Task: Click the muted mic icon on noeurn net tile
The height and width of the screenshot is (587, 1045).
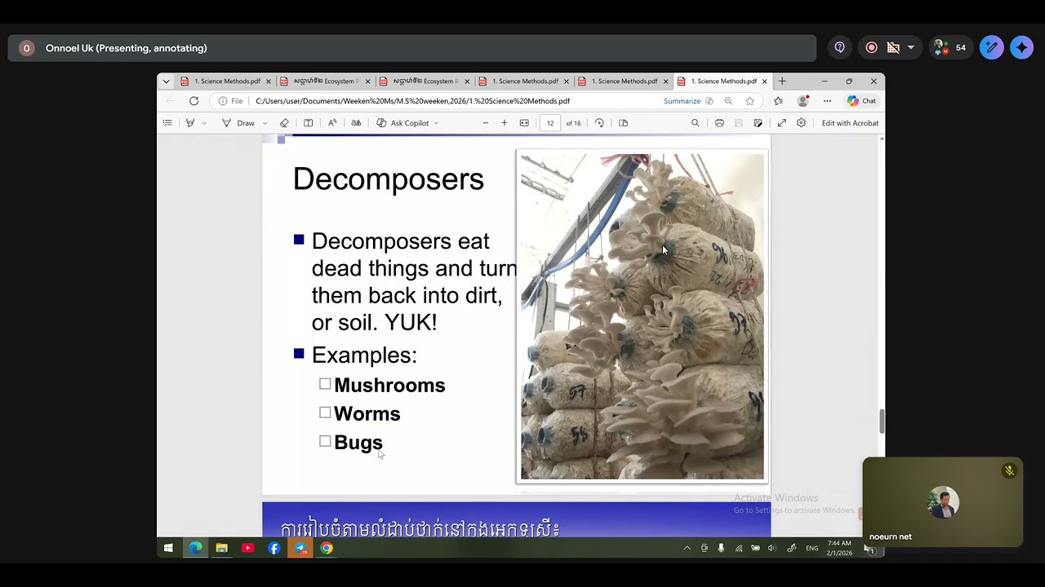Action: [1009, 470]
